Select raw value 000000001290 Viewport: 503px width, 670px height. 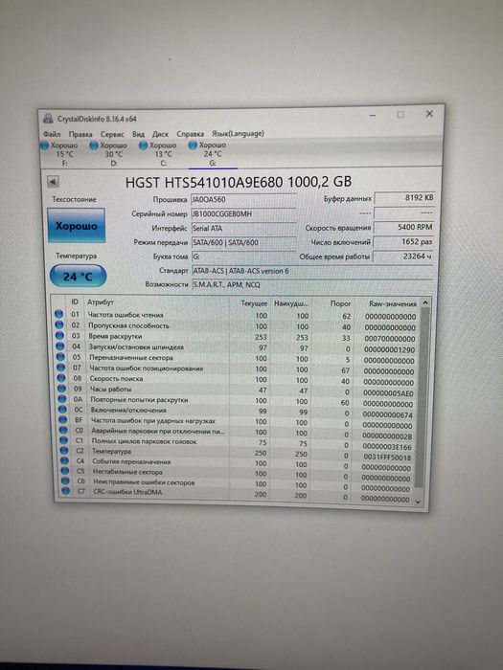390,349
